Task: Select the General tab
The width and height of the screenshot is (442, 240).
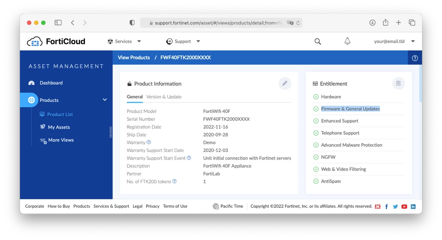Action: 135,97
